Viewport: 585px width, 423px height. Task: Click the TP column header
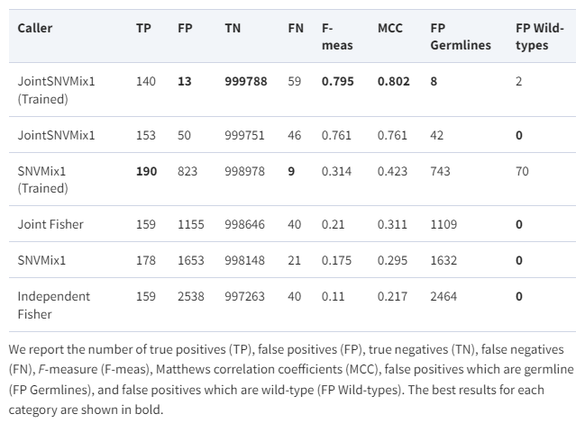point(143,28)
